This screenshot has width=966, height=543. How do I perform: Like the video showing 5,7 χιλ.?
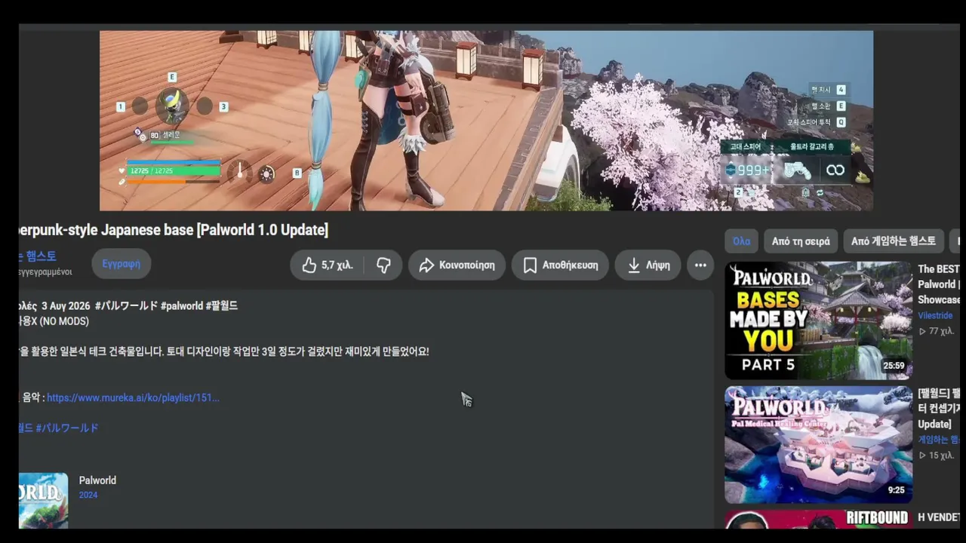pyautogui.click(x=327, y=265)
